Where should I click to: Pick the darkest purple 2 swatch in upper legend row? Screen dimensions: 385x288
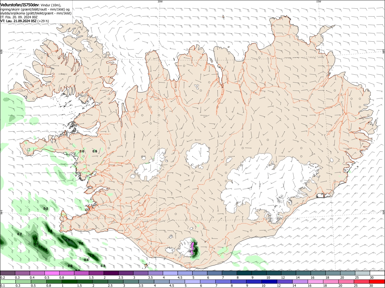pyautogui.click(x=111, y=273)
